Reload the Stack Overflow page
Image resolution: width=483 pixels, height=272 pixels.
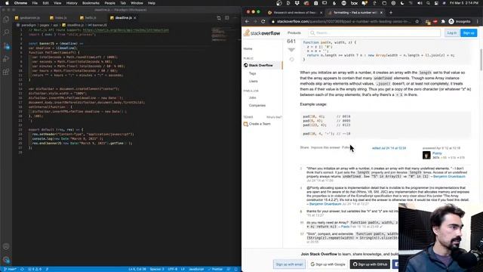[x=263, y=22]
